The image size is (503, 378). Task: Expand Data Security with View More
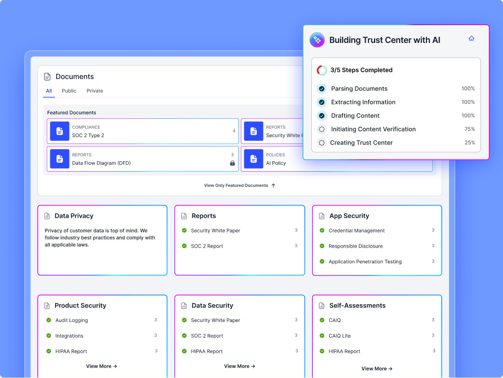(x=239, y=366)
